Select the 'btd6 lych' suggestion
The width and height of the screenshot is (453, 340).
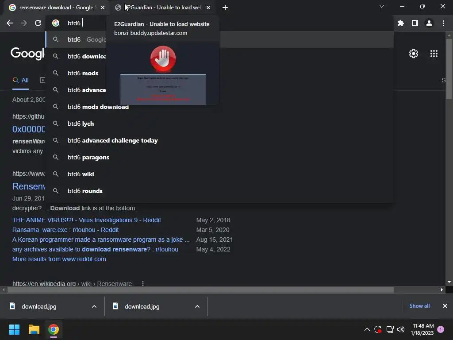click(219, 124)
